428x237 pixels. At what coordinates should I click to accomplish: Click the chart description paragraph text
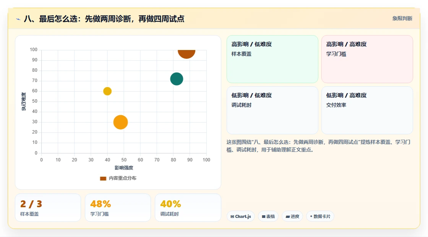[318, 146]
